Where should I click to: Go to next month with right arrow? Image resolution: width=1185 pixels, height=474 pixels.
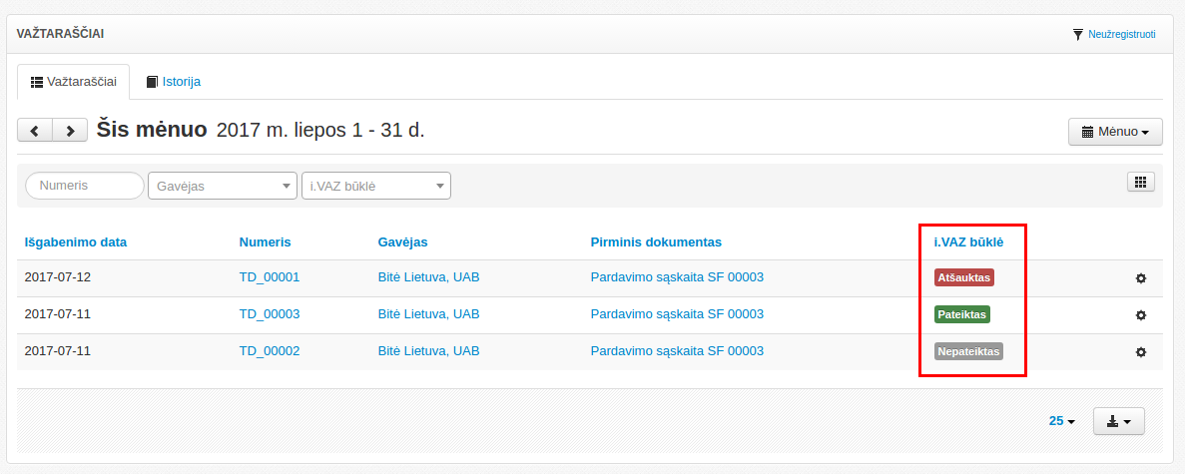click(69, 131)
